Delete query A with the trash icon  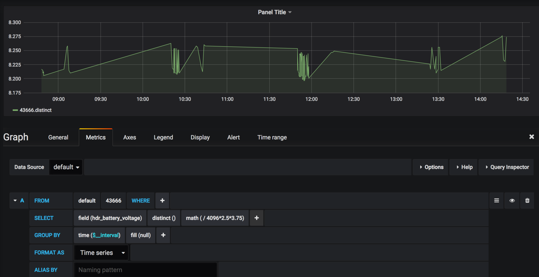[x=527, y=200]
